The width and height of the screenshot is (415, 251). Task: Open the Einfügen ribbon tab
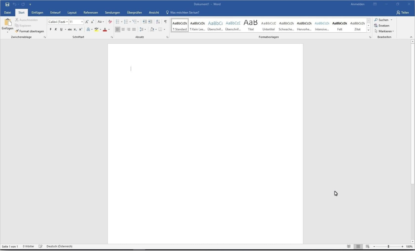(37, 12)
